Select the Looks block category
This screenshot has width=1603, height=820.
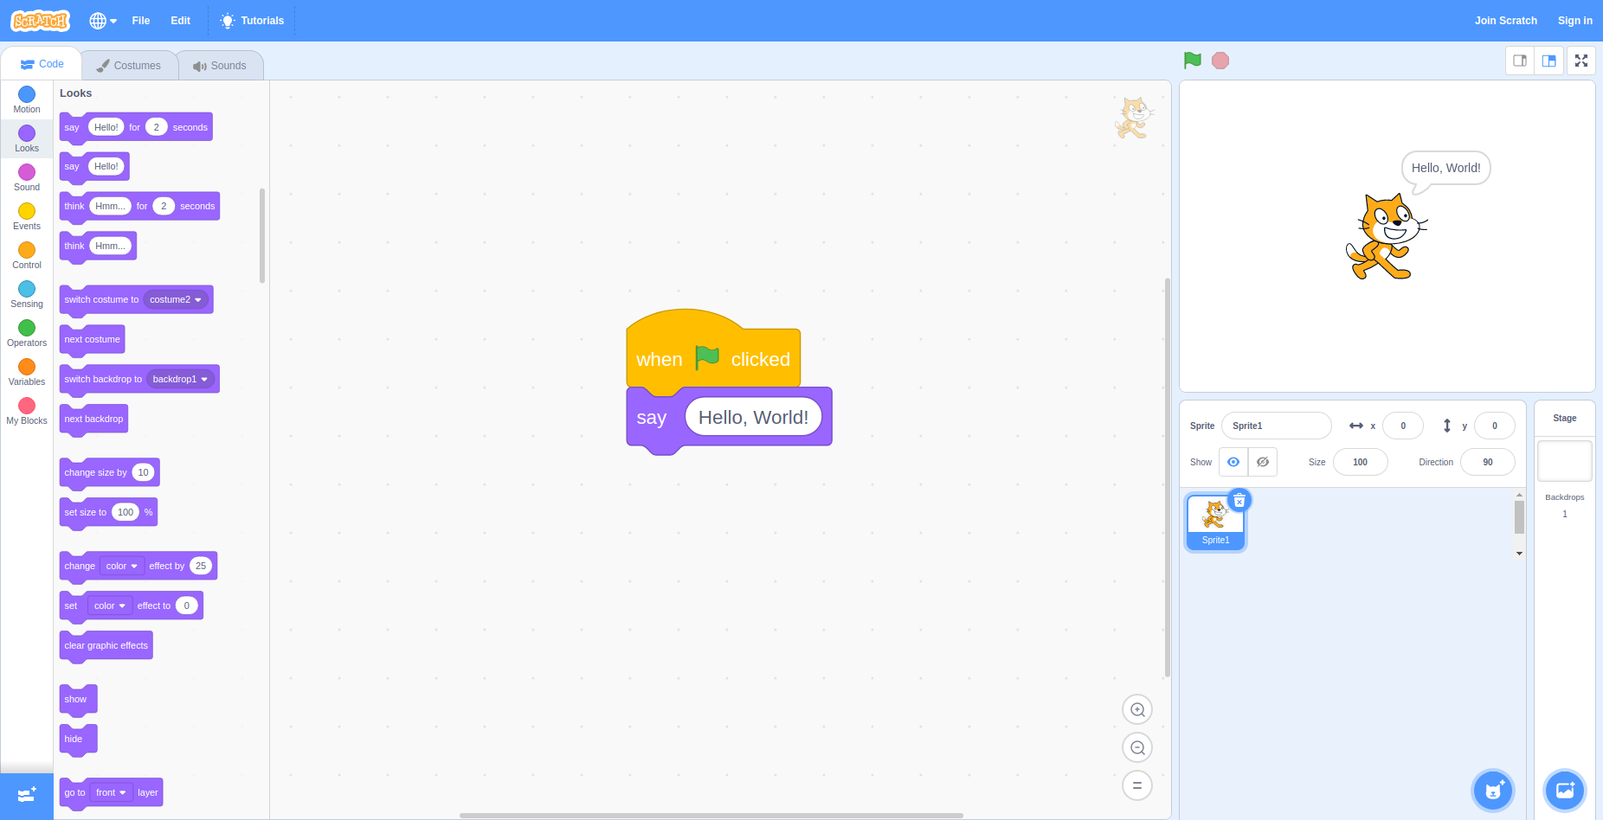tap(27, 138)
